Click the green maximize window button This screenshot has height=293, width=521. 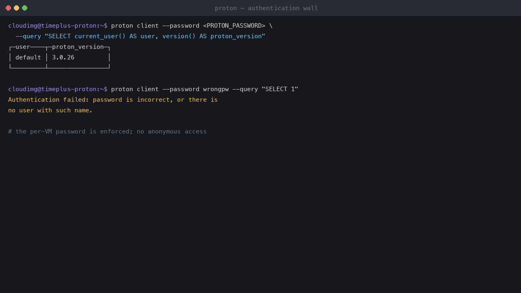[24, 8]
